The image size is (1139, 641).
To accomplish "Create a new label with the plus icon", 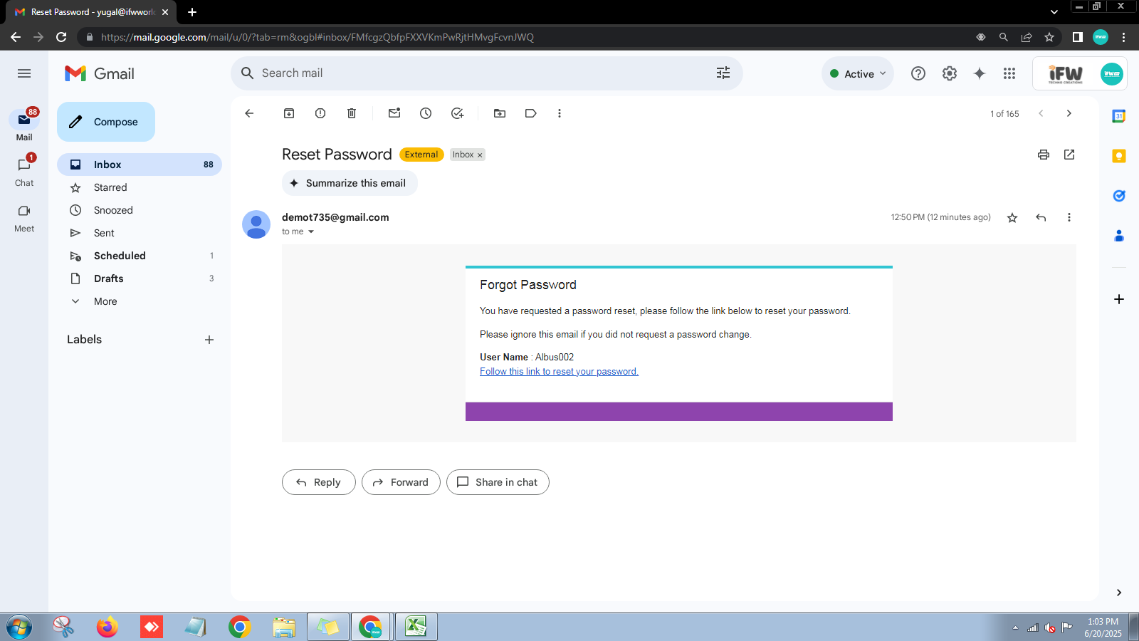I will click(x=209, y=340).
